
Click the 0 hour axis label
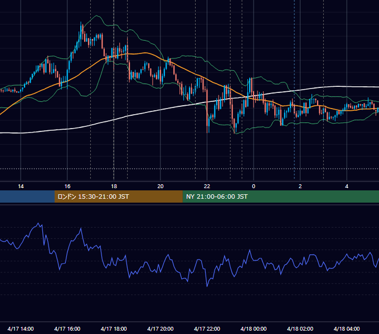point(254,186)
